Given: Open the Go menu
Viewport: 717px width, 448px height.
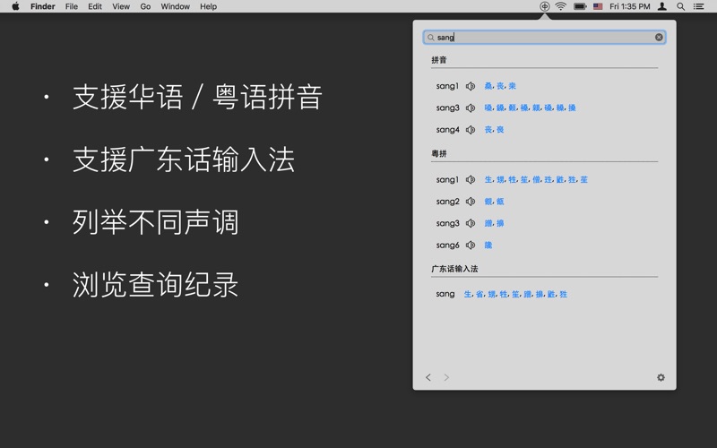Looking at the screenshot, I should 145,6.
